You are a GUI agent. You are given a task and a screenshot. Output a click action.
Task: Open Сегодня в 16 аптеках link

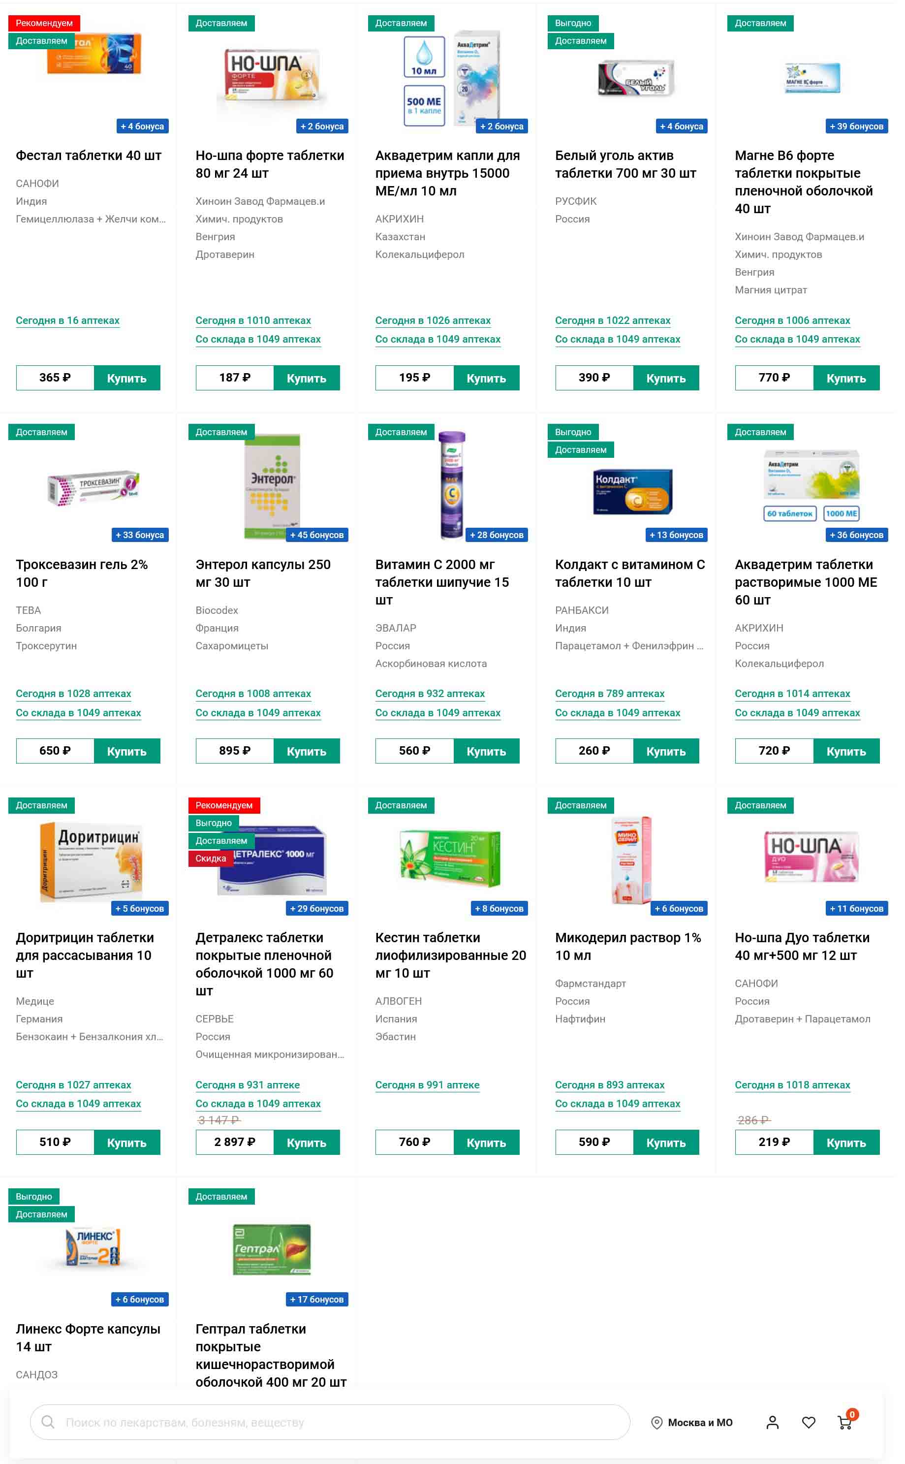pyautogui.click(x=67, y=320)
